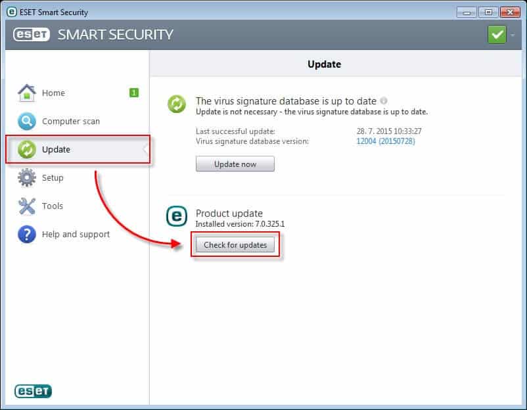Click the info icon beside the up-to-date message
Screen dimensions: 527x410
pyautogui.click(x=384, y=100)
